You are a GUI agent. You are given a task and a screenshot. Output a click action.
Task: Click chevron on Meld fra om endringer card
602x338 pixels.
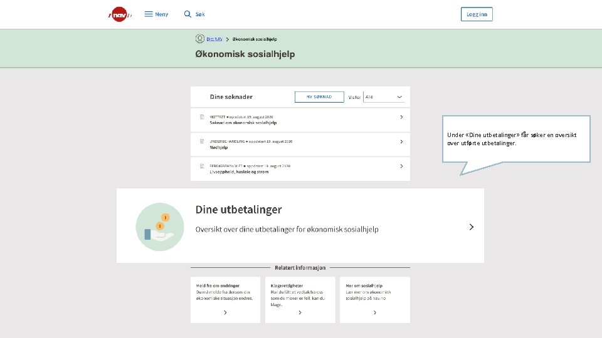click(225, 313)
